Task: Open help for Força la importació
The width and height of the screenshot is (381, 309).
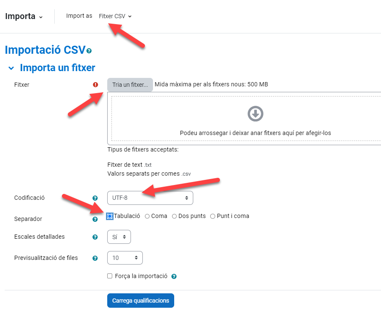Action: [174, 276]
